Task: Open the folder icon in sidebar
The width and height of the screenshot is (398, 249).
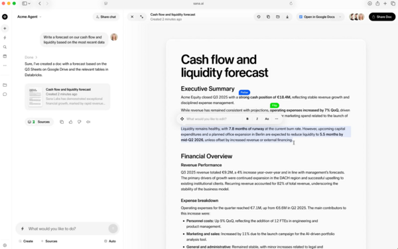Action: (x=5, y=85)
